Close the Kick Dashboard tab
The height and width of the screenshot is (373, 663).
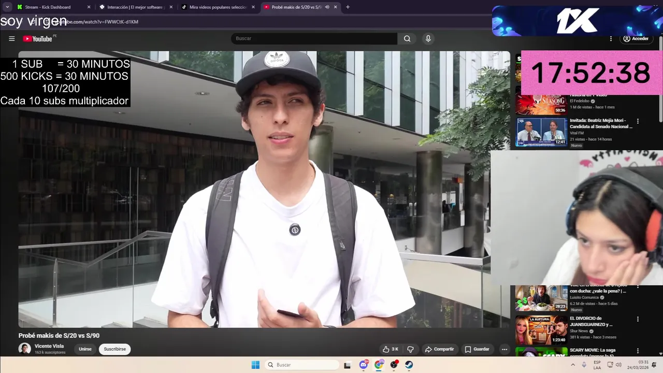point(89,7)
